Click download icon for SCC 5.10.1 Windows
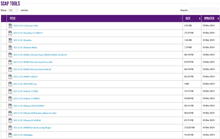The image size is (220, 139). (10, 135)
